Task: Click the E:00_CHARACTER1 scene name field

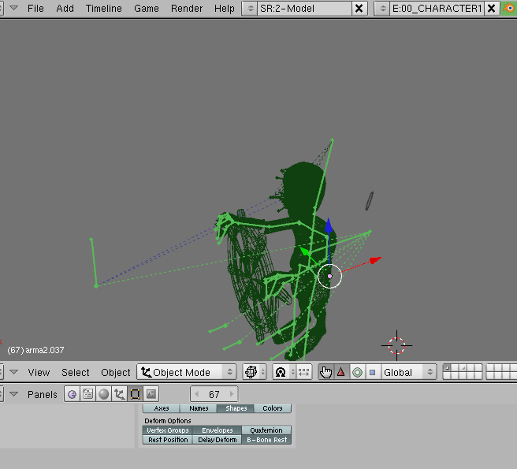Action: [437, 8]
